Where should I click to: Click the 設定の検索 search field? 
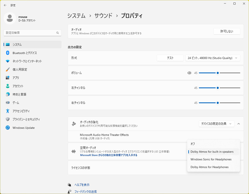coord(31,32)
